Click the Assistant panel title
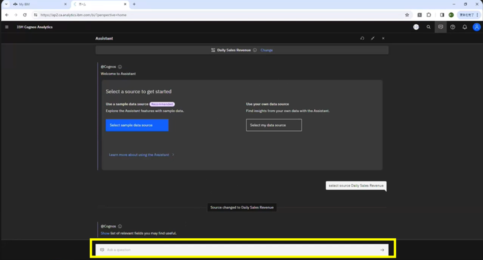This screenshot has width=483, height=260. tap(104, 38)
